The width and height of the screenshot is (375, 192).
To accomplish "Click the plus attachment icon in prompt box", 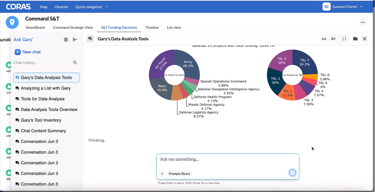I will [162, 174].
